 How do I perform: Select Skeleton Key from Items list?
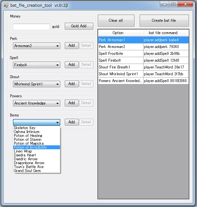pyautogui.click(x=37, y=128)
